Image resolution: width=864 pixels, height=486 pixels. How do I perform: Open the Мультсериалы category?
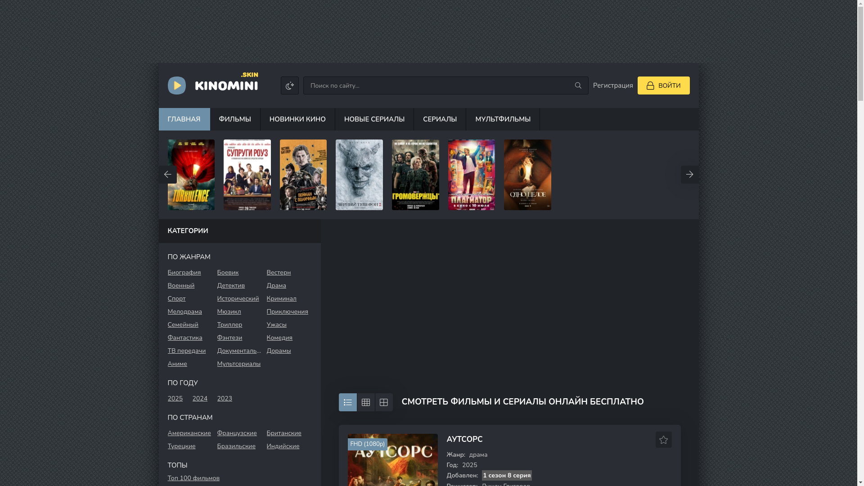[x=239, y=364]
